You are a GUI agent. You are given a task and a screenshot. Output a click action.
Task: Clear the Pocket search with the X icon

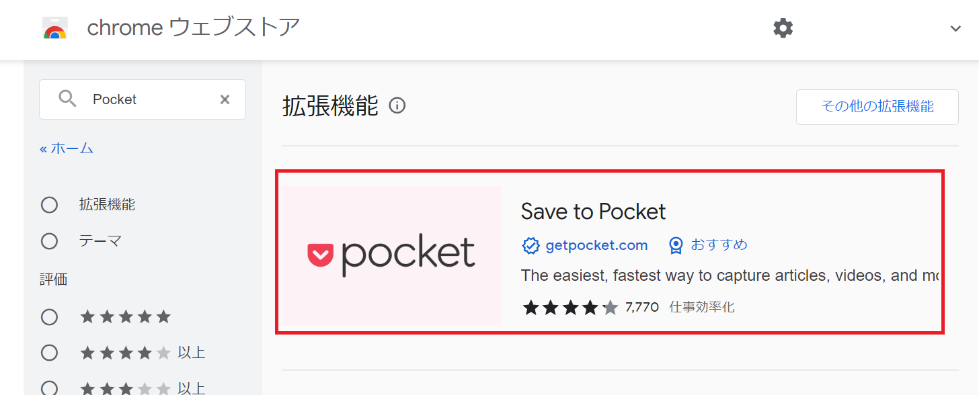point(225,99)
